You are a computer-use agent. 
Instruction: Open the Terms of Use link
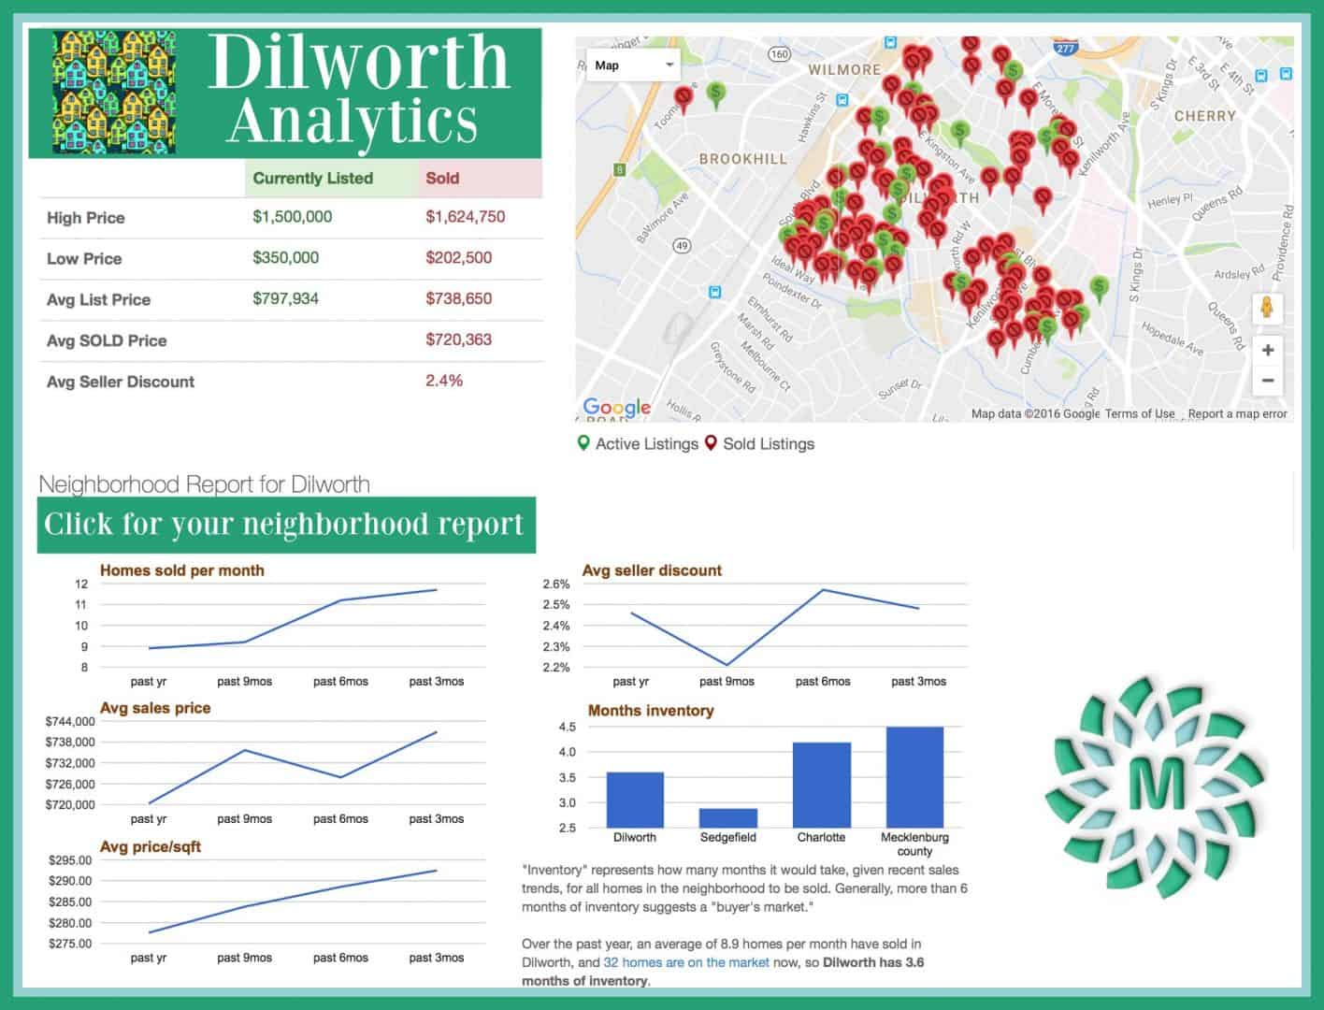pyautogui.click(x=1139, y=412)
